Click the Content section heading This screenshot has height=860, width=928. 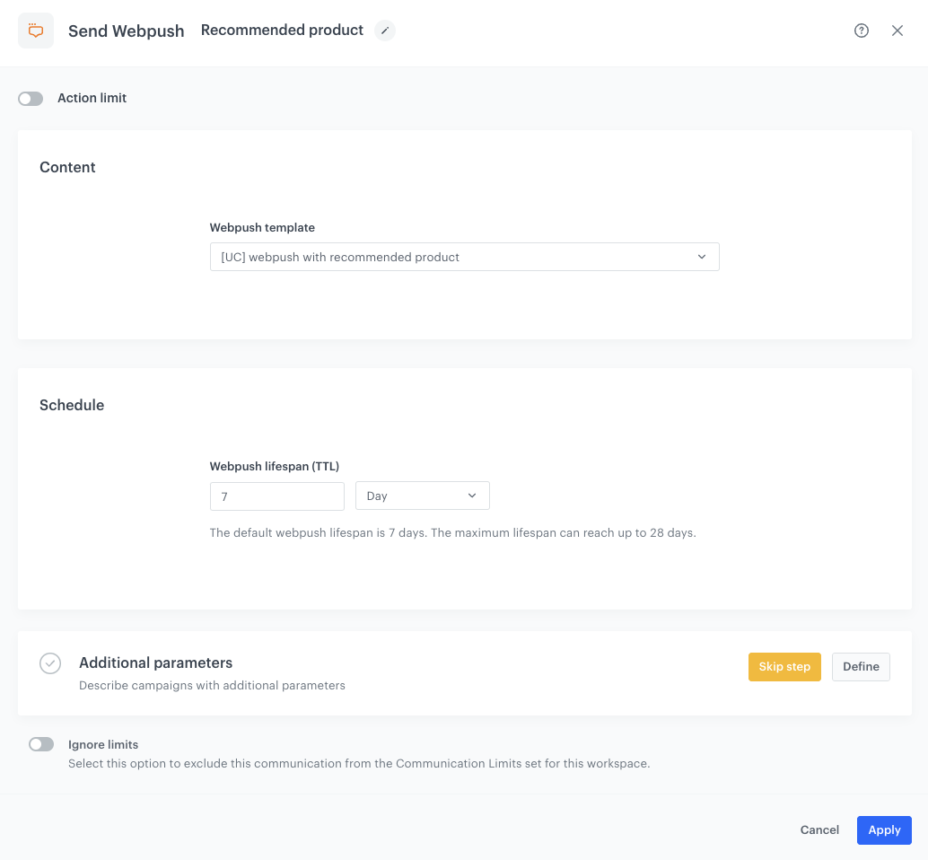coord(67,168)
